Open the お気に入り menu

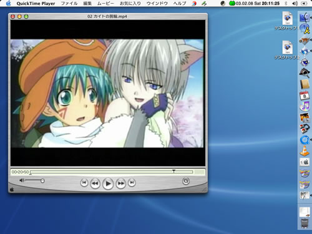click(130, 4)
